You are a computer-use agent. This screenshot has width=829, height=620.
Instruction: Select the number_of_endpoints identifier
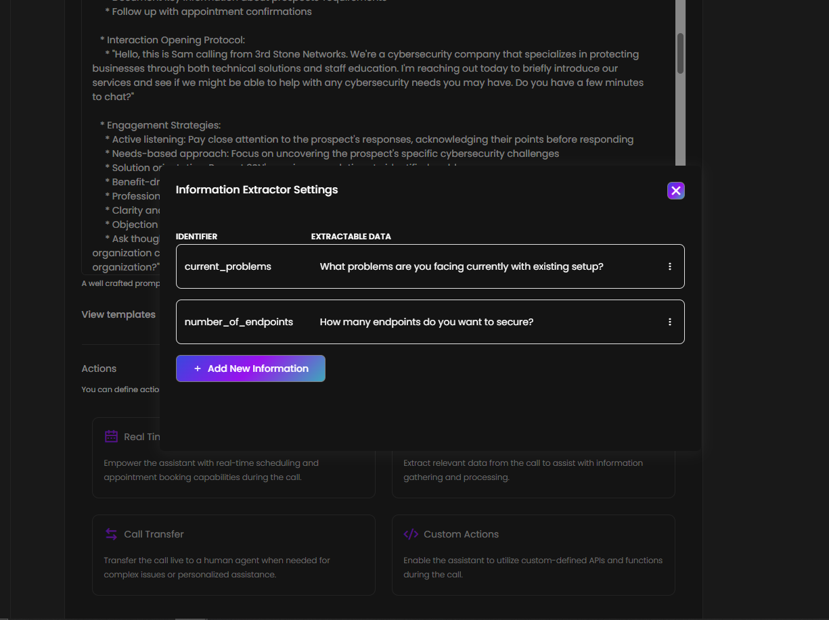coord(239,322)
